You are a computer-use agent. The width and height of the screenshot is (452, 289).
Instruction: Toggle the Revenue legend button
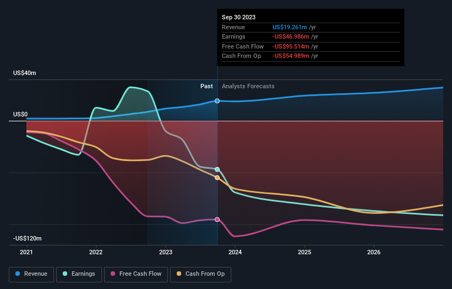[x=31, y=274]
